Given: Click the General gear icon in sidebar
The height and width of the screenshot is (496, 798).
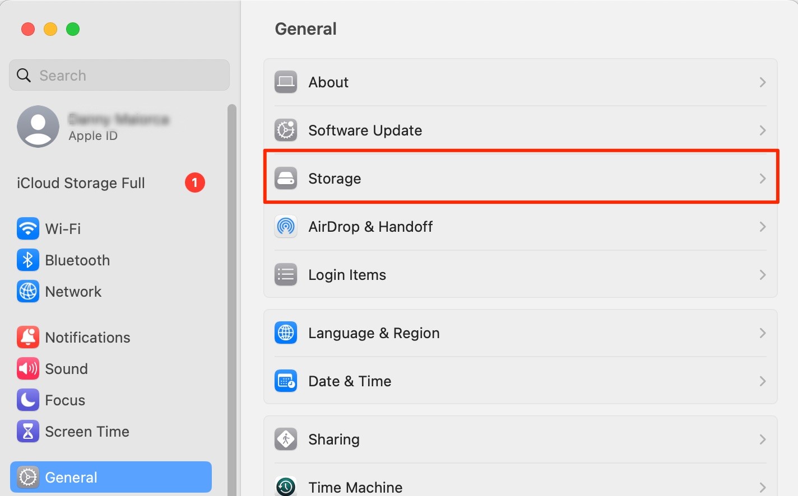Looking at the screenshot, I should tap(28, 477).
